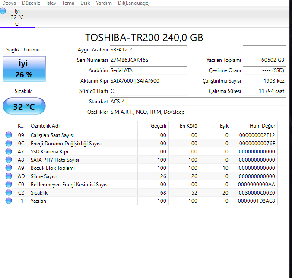Click the Öznitelik Adı column header
The image size is (292, 278).
click(83, 126)
